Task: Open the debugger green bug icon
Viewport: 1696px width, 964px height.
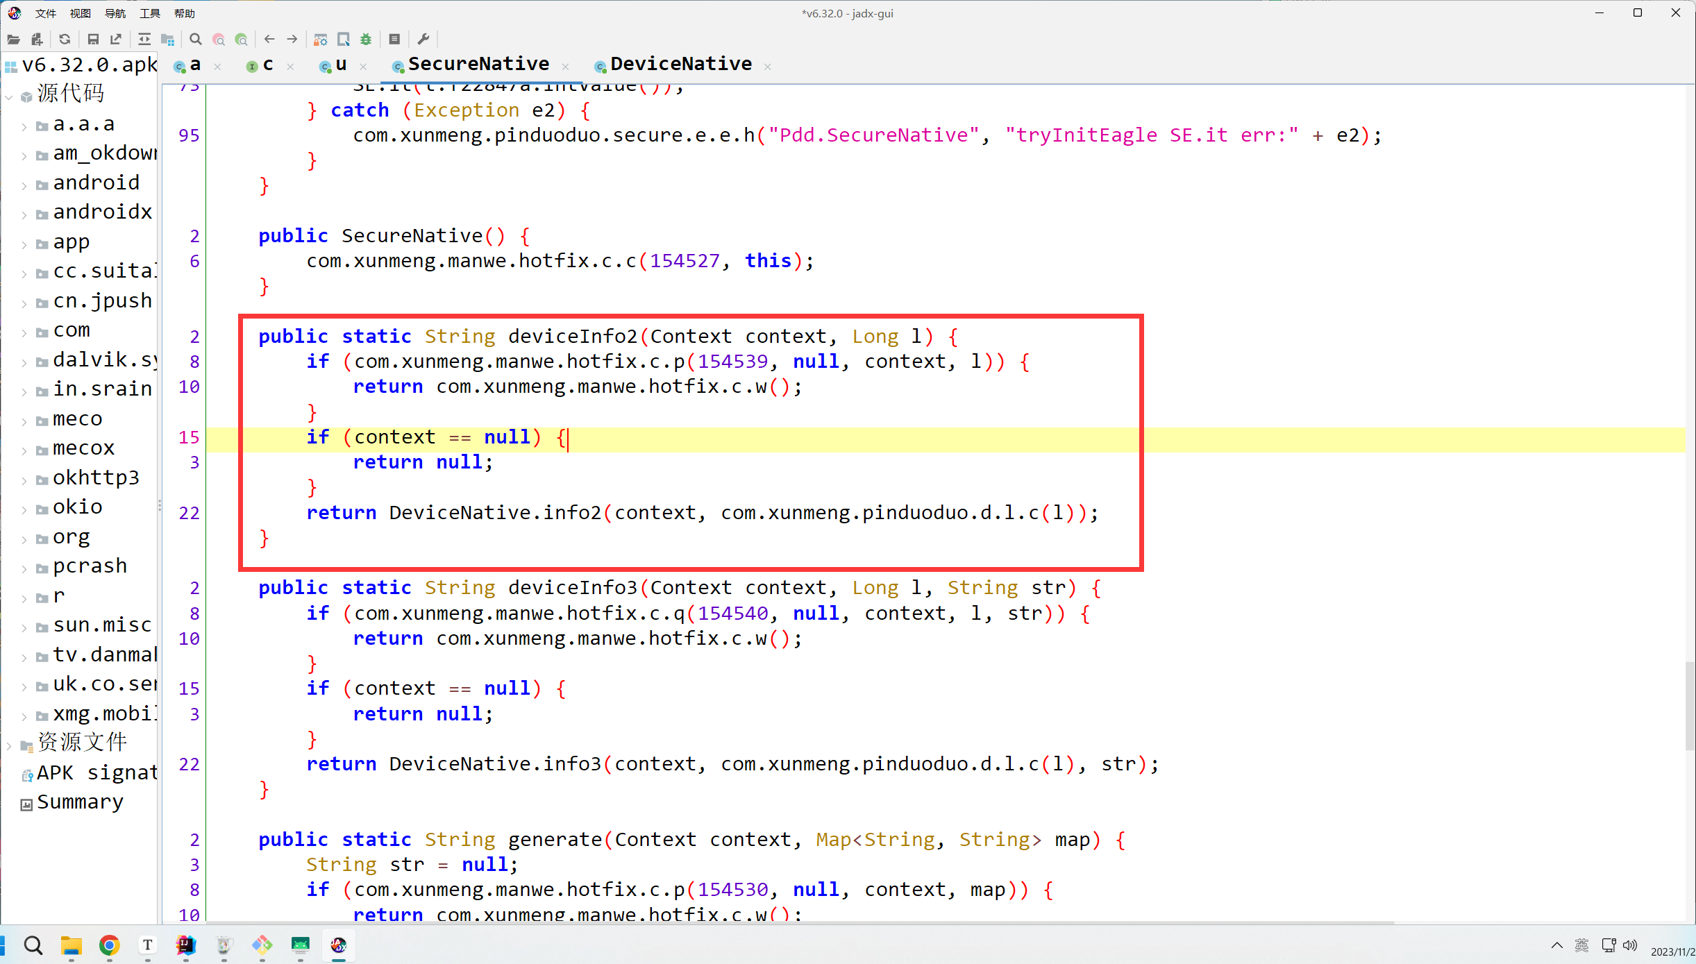Action: click(x=366, y=40)
